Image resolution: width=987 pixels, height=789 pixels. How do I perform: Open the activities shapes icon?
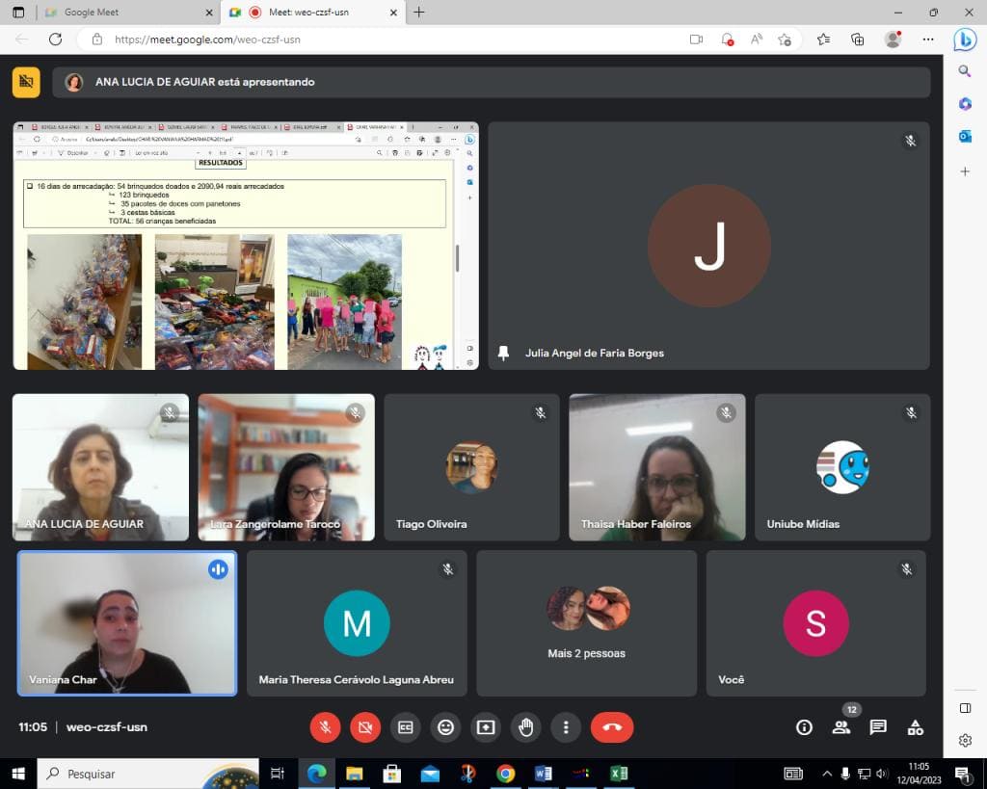click(x=916, y=728)
